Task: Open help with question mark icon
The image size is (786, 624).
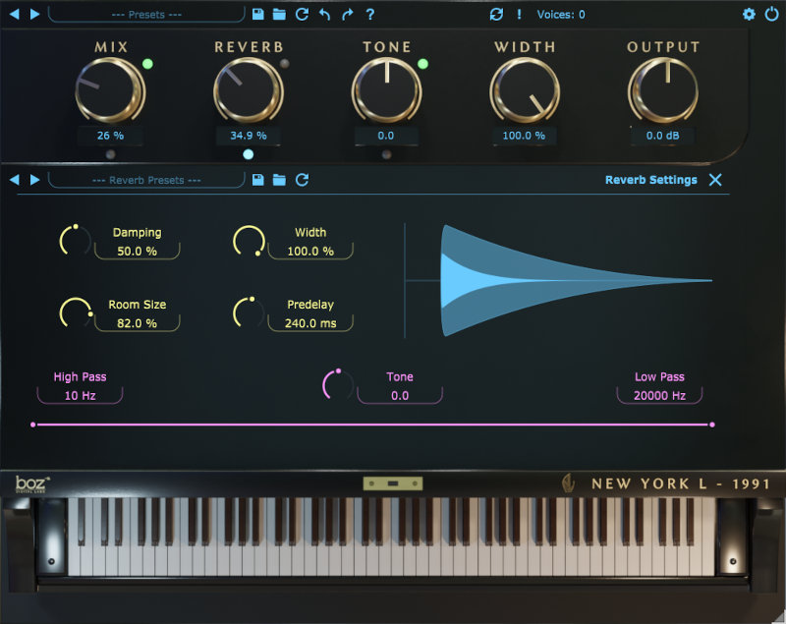Action: (369, 15)
